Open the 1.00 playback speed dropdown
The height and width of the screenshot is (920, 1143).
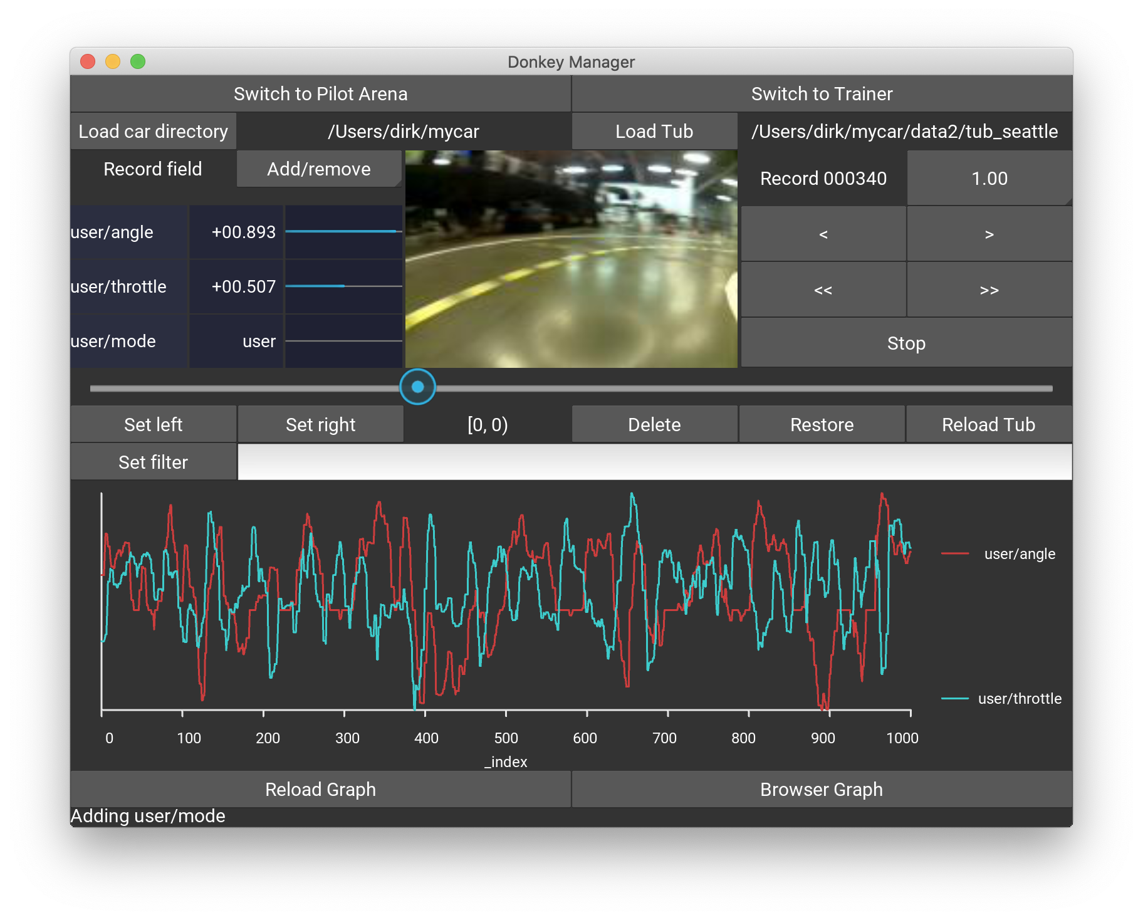tap(989, 178)
